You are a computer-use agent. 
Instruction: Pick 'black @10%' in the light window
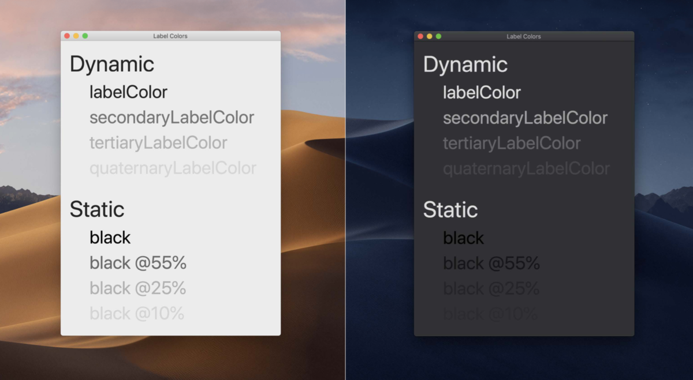pyautogui.click(x=137, y=313)
